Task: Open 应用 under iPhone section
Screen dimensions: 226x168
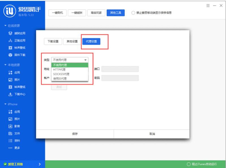Action: (14, 112)
